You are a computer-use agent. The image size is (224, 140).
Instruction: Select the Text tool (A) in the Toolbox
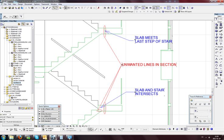coord(217,59)
